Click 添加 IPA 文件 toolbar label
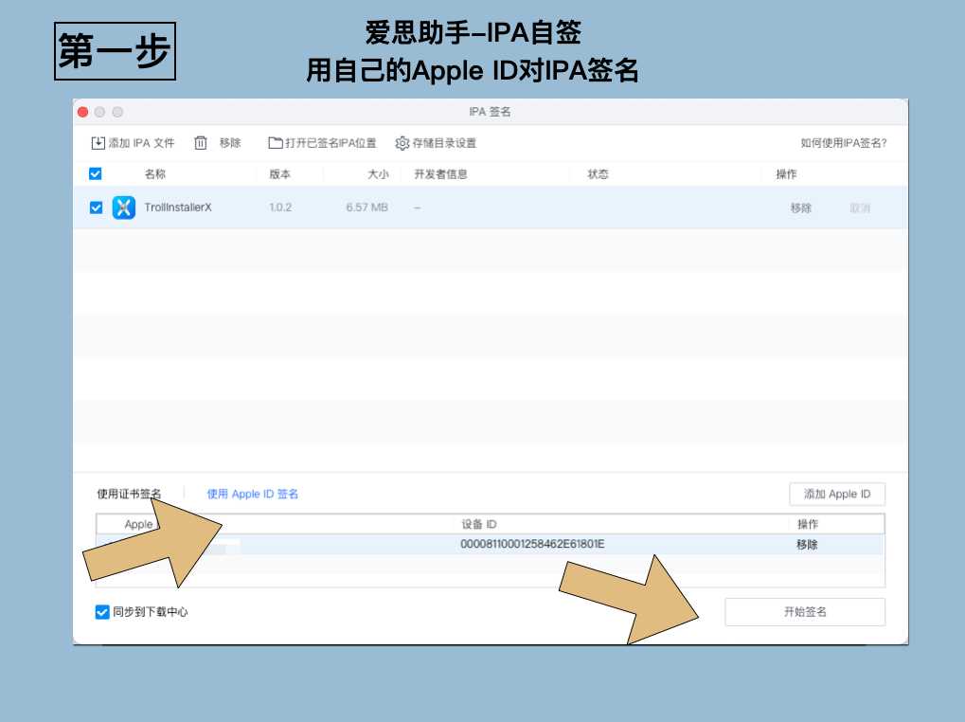 141,143
